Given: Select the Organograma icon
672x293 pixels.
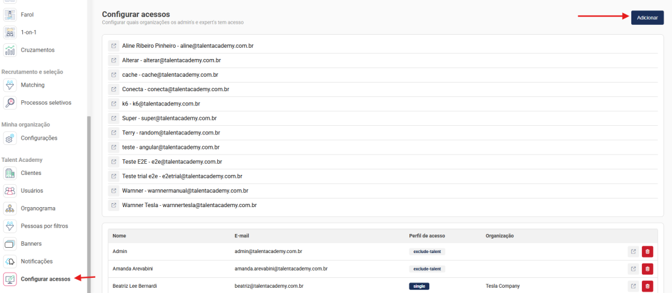Looking at the screenshot, I should click(x=10, y=208).
